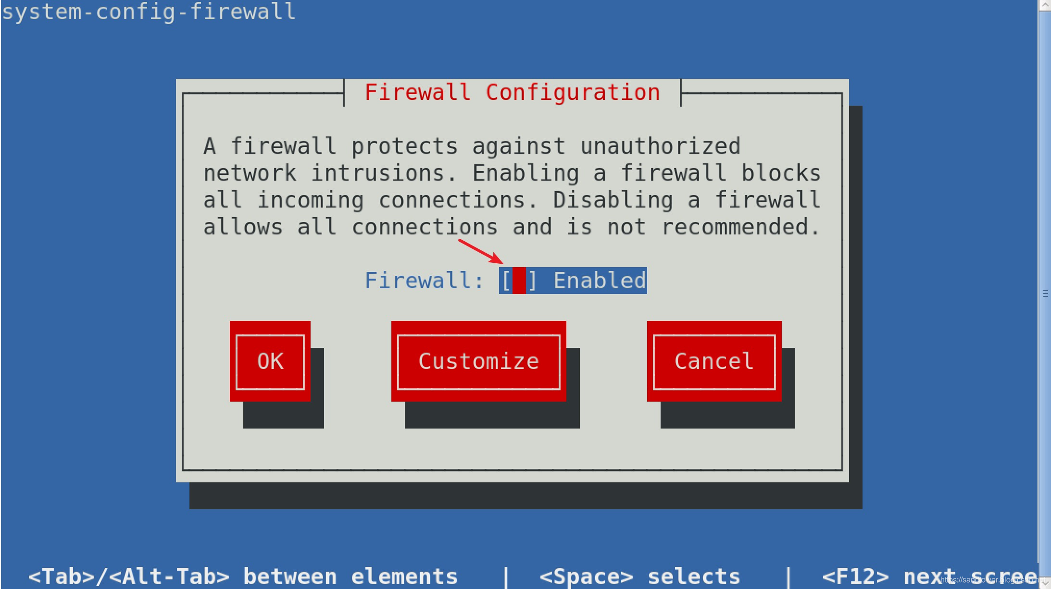Toggle the red Firewall checkbox cursor box

519,281
